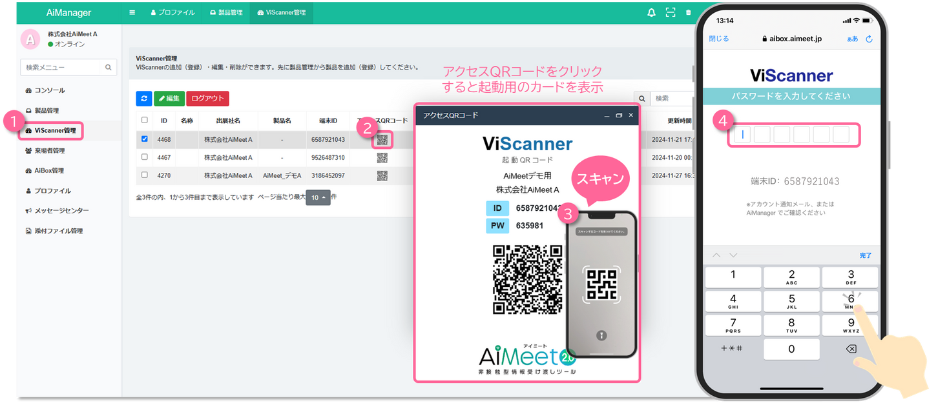The image size is (938, 412).
Task: Tap the +*# key on phone keypad
Action: [x=733, y=349]
